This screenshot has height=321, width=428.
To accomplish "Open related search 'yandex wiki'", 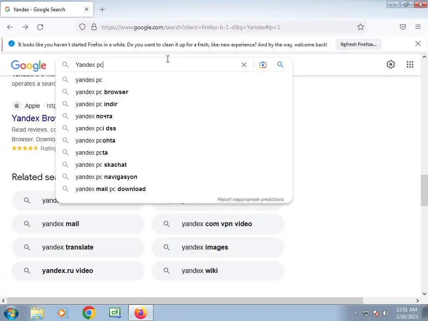I will pos(218,271).
